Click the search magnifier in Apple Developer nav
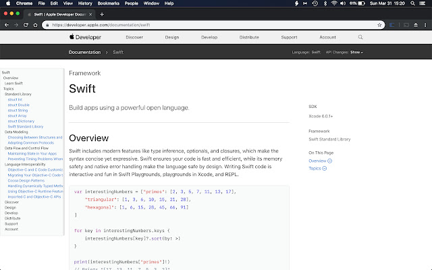Image resolution: width=432 pixels, height=270 pixels. 360,37
